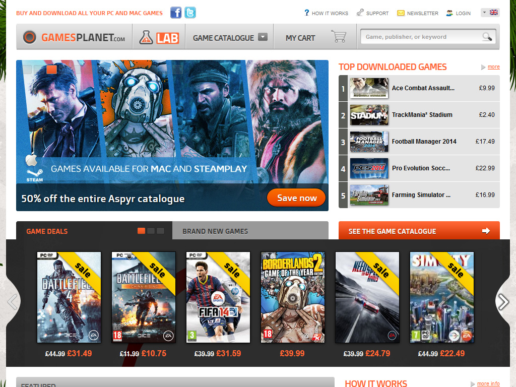Expand the Game Catalogue dropdown arrow
This screenshot has height=387, width=516.
click(x=263, y=37)
